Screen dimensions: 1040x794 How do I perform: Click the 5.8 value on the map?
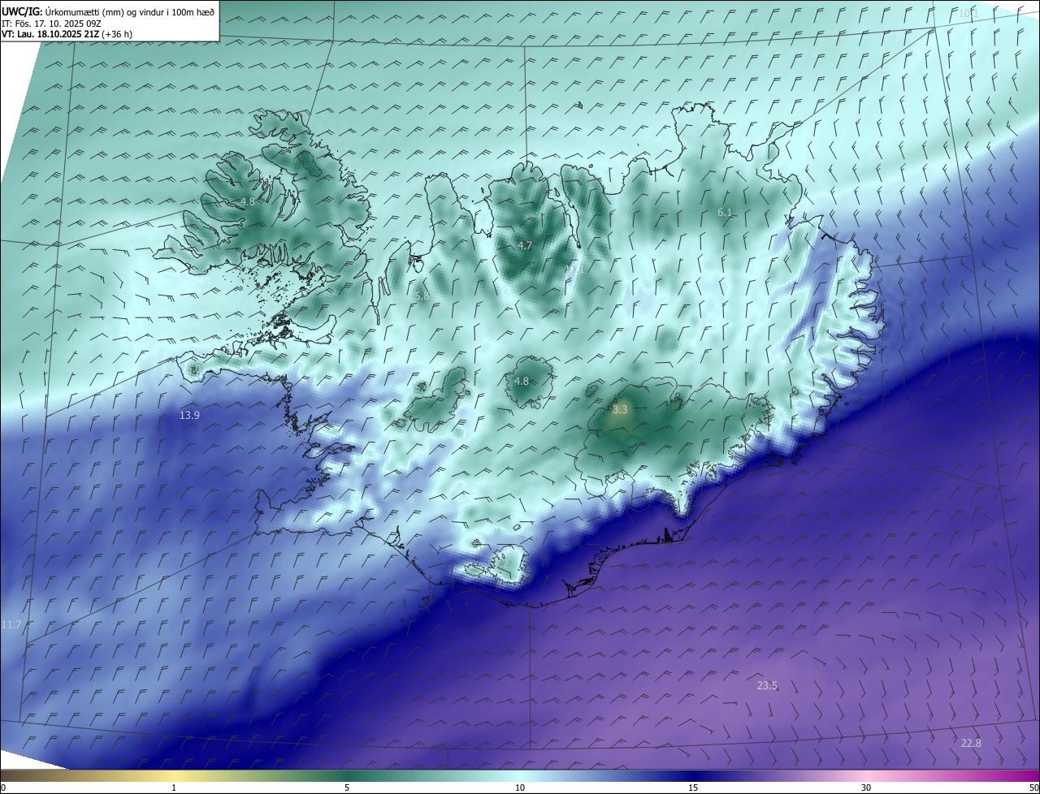click(421, 296)
